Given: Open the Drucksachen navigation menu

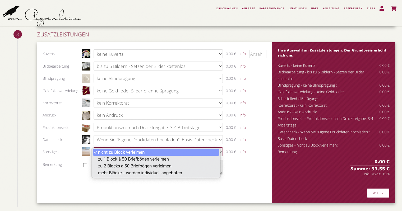Looking at the screenshot, I should tap(227, 8).
